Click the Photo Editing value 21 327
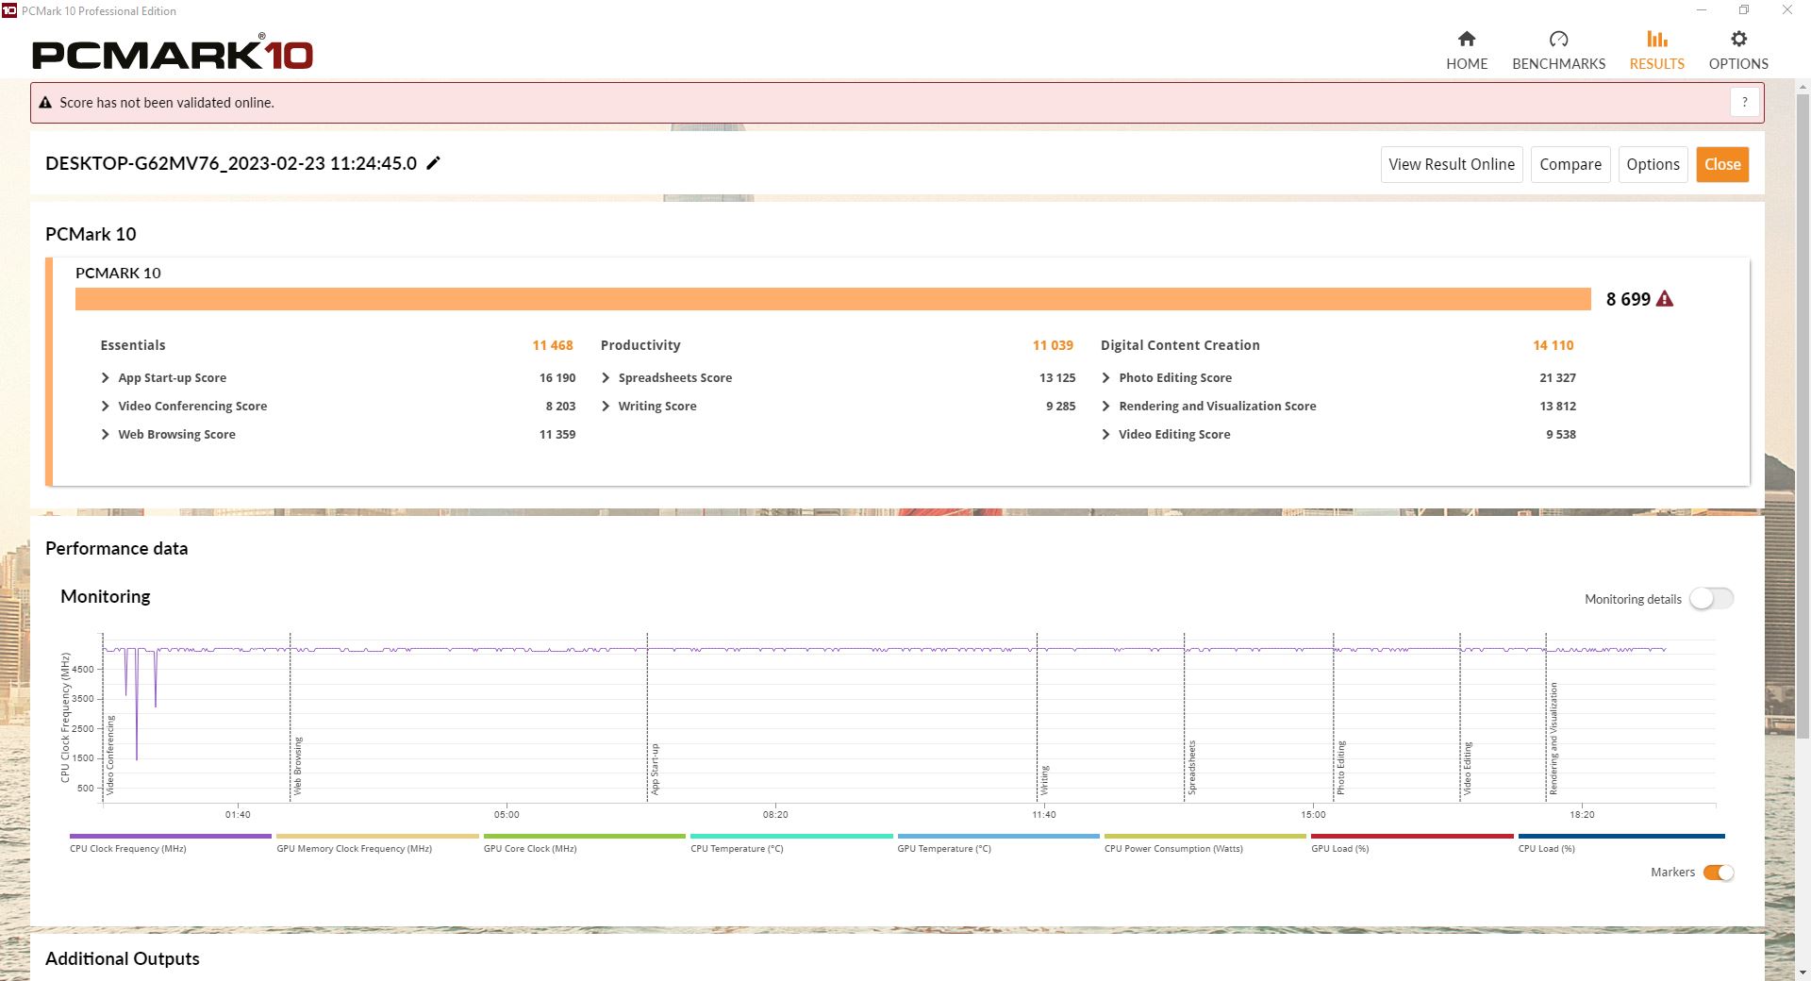This screenshot has width=1811, height=981. [1557, 377]
